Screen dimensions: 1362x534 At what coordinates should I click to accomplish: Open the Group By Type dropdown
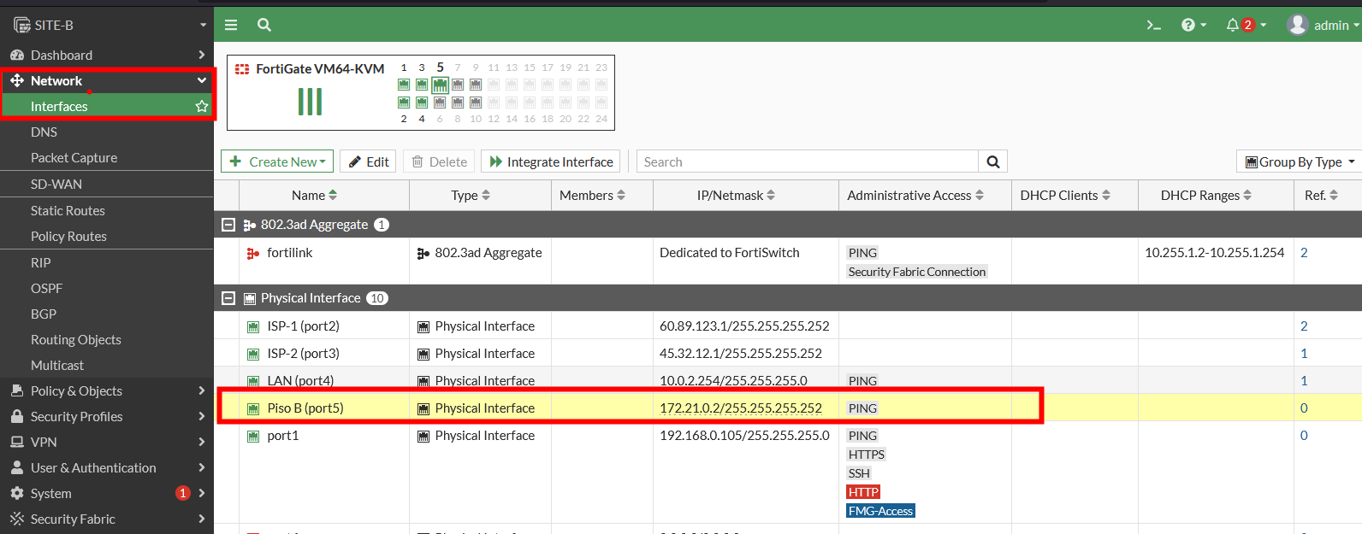tap(1300, 161)
